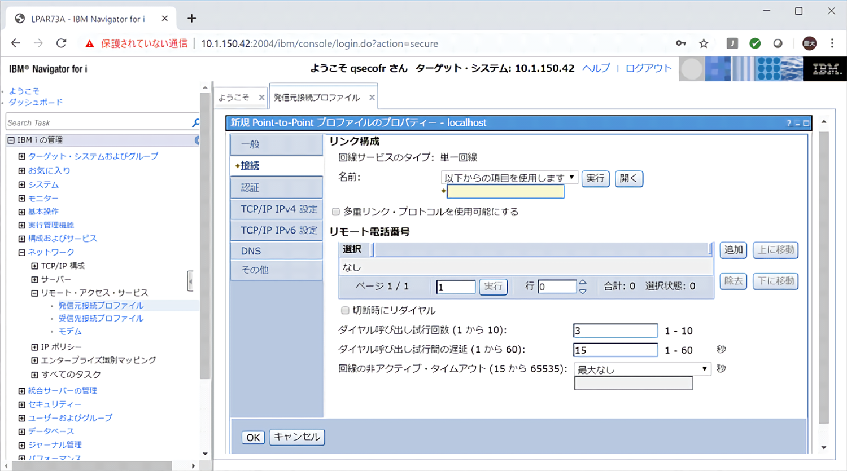Expand the TCP/IP 構成 node
Screen dimensions: 847x471
pyautogui.click(x=34, y=266)
